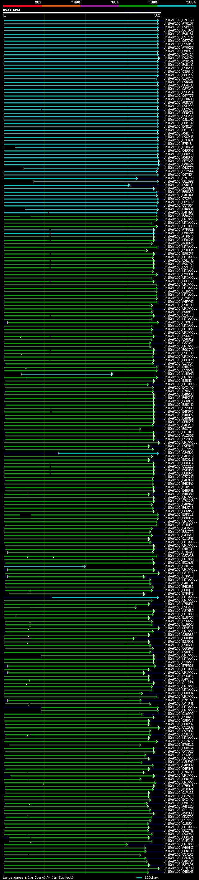Select the UniRef100_P93260 row label
This screenshot has height=880, width=199.
pos(178,58)
